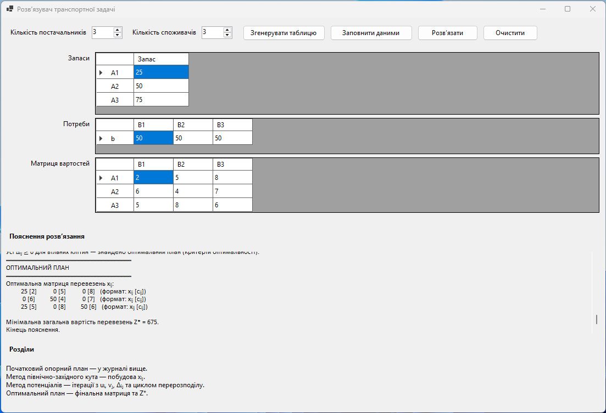This screenshot has height=413, width=606.
Task: Select cost cell A3–B1 with value 5
Action: (153, 205)
